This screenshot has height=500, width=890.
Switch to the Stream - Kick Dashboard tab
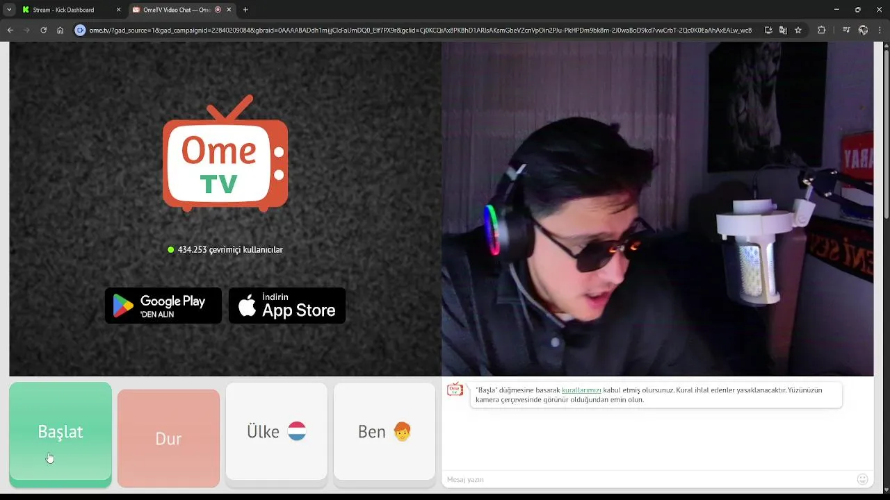(x=70, y=10)
